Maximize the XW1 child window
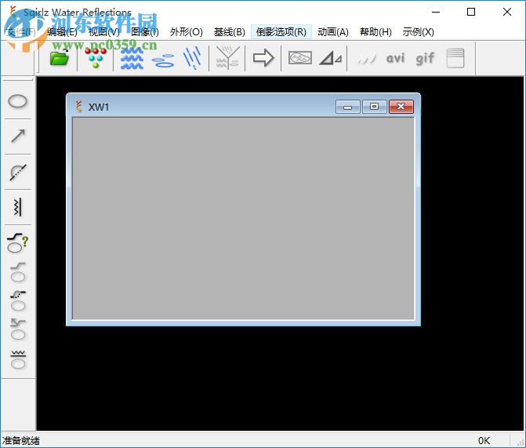Image resolution: width=526 pixels, height=448 pixels. pyautogui.click(x=375, y=107)
